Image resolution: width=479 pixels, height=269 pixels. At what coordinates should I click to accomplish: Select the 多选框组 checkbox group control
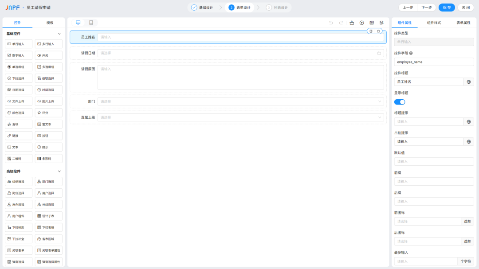point(49,67)
